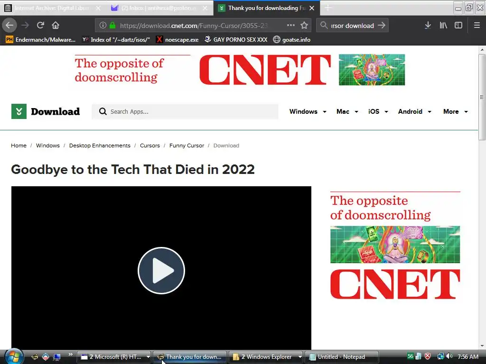Open Microsoft (R) HT... taskbar group
Screen dimensions: 486x364
click(x=112, y=357)
